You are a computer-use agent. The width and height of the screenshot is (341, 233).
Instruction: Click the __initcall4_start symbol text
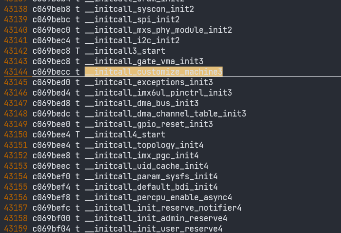pos(125,135)
